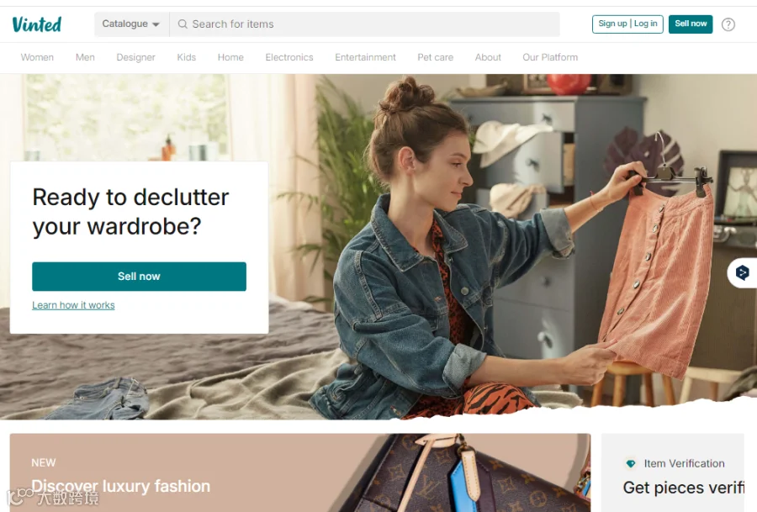Screen dimensions: 757x512
Task: Open the Learn how it works link
Action: [x=73, y=305]
